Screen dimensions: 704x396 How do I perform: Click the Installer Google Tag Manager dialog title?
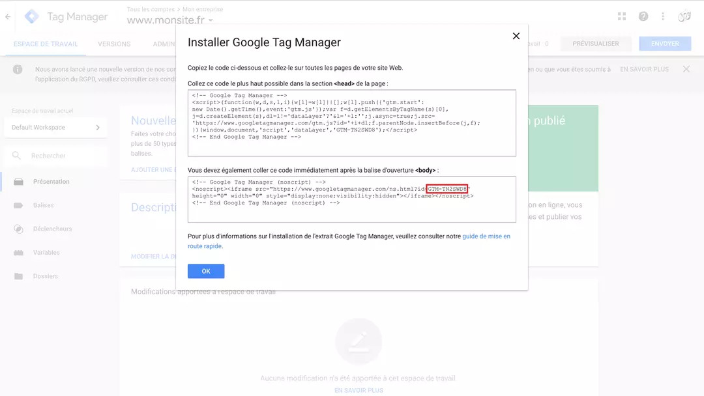pos(264,42)
